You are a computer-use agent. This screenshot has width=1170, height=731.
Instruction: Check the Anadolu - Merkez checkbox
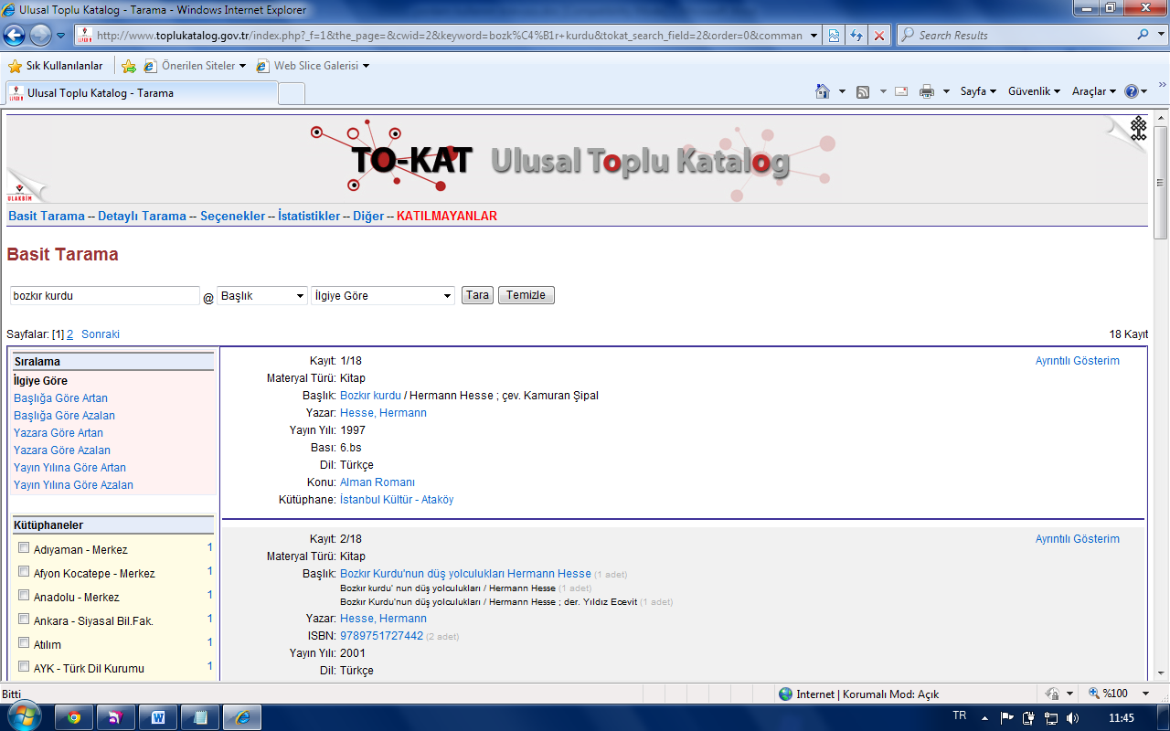[24, 595]
